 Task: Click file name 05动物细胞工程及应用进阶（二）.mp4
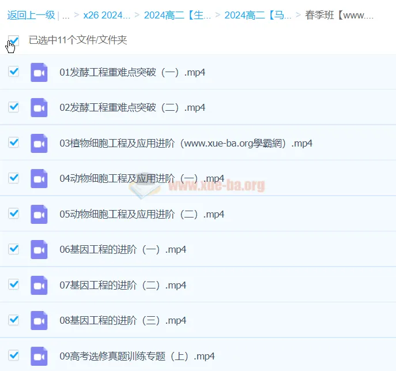coord(142,214)
